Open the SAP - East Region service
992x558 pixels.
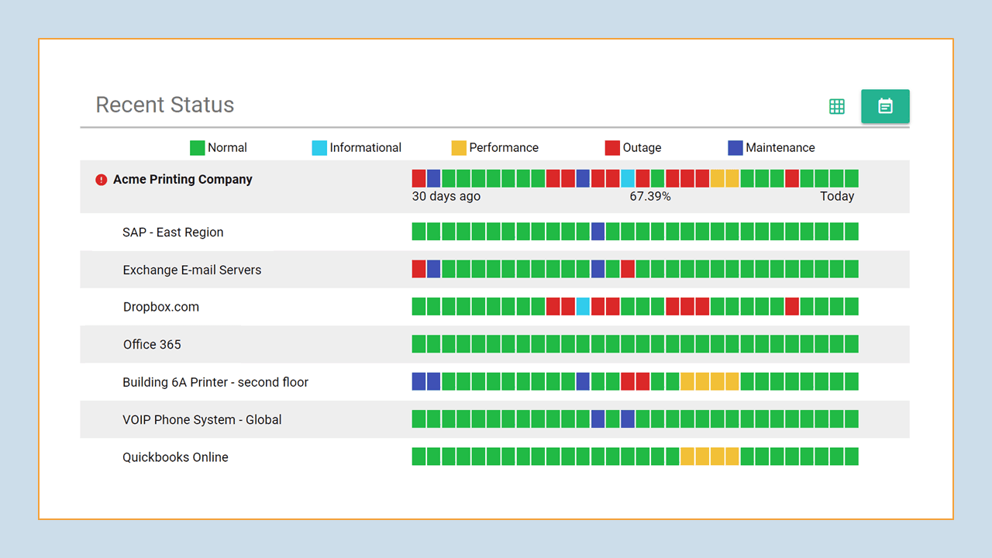click(173, 232)
